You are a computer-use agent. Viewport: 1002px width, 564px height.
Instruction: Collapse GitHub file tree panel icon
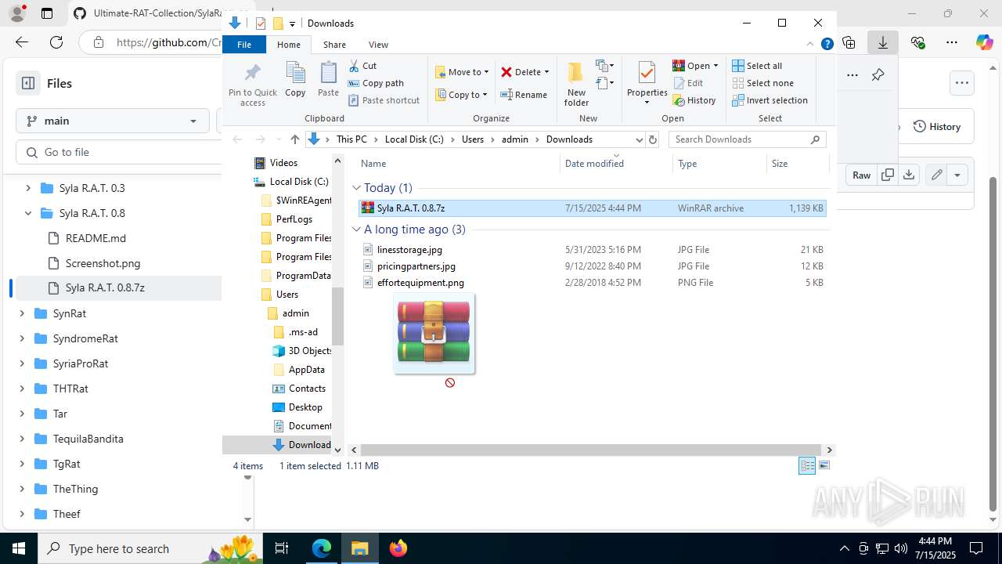28,83
